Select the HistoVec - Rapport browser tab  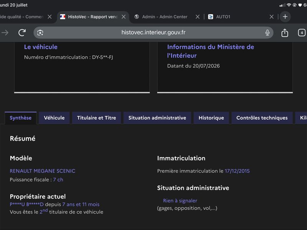click(93, 17)
